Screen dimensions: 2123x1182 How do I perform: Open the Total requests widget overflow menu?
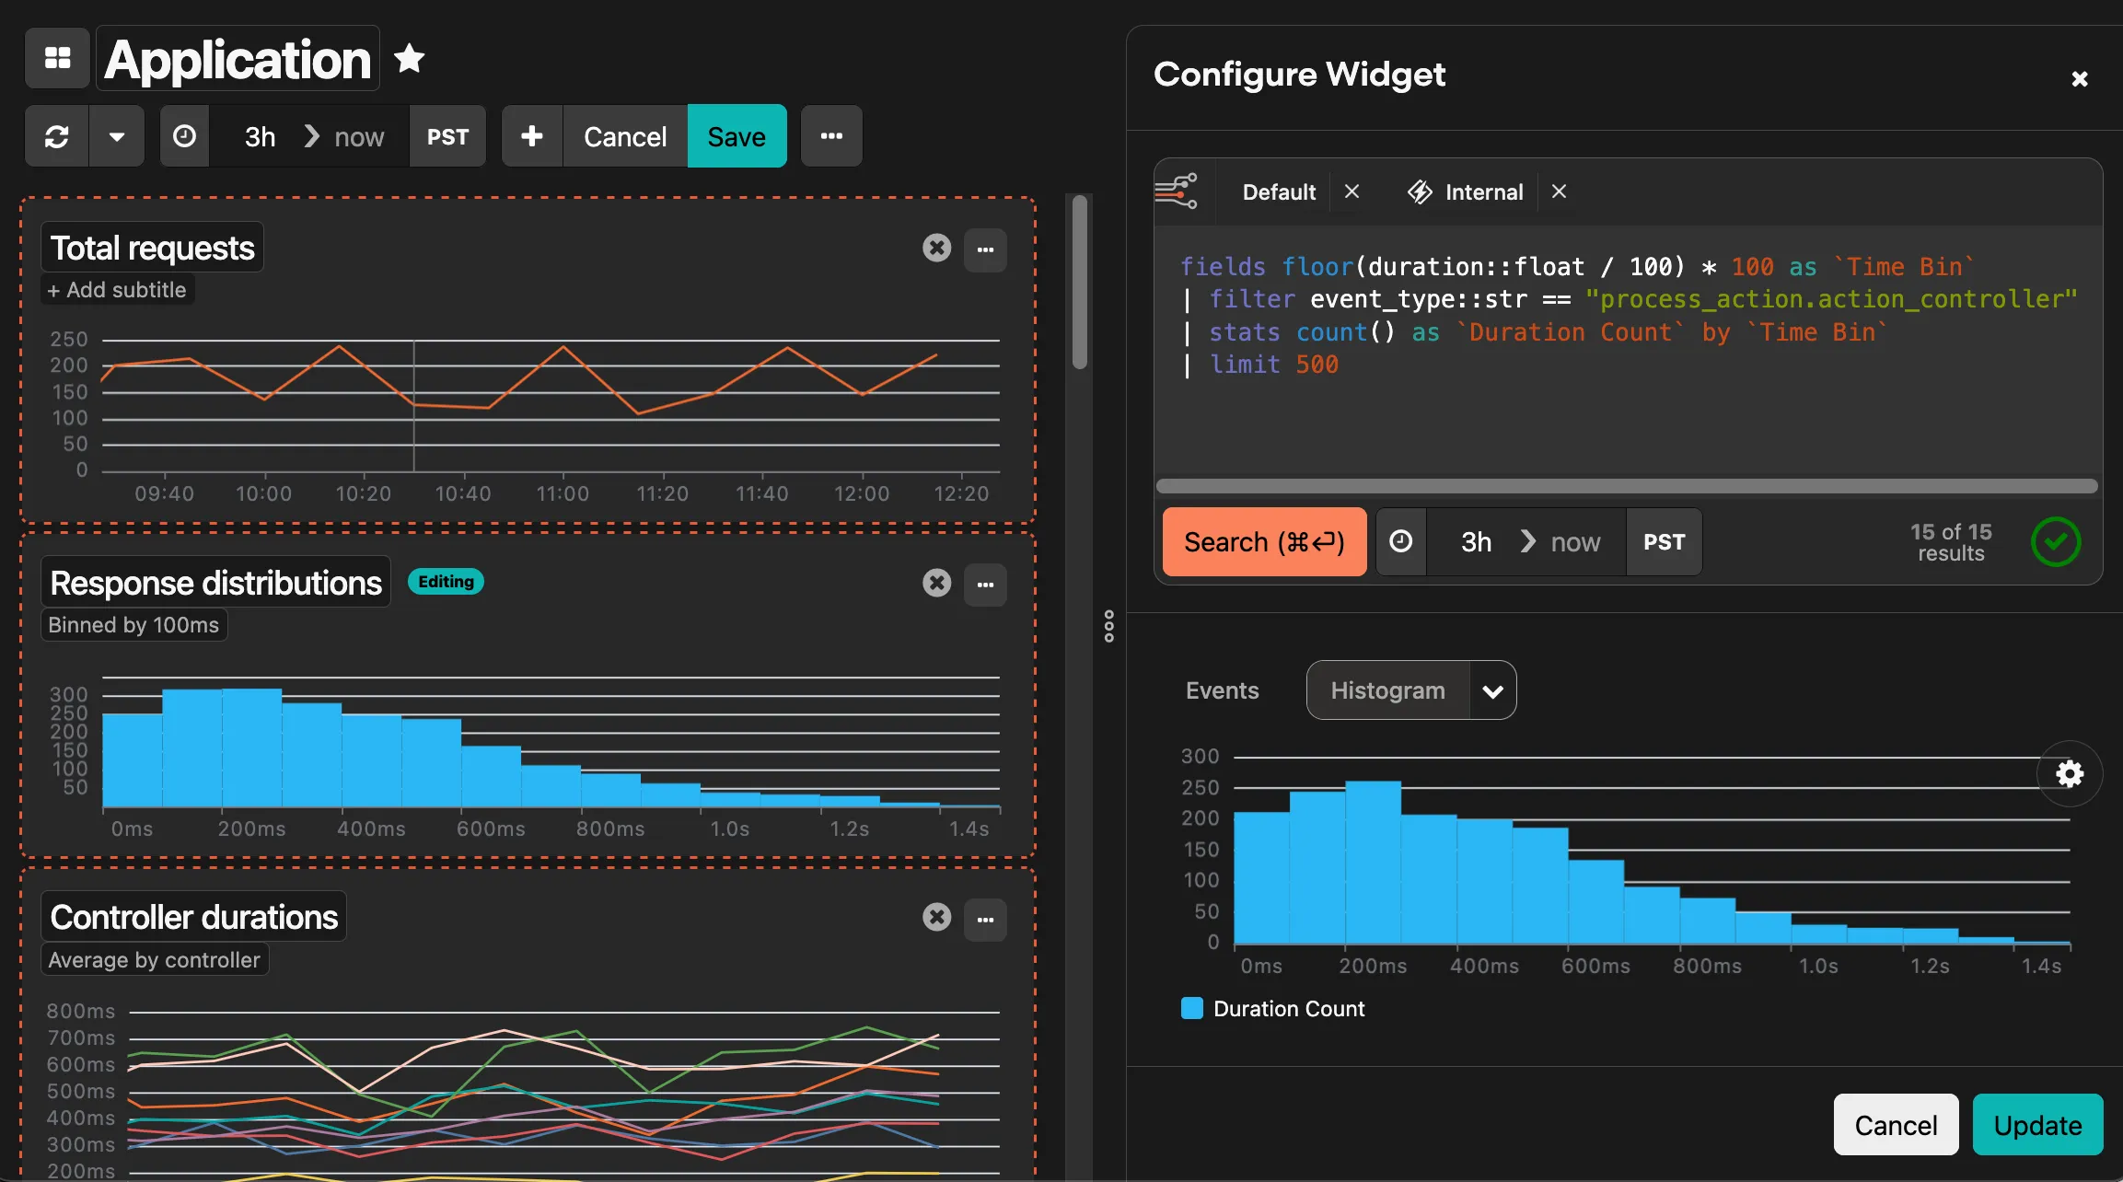(985, 249)
